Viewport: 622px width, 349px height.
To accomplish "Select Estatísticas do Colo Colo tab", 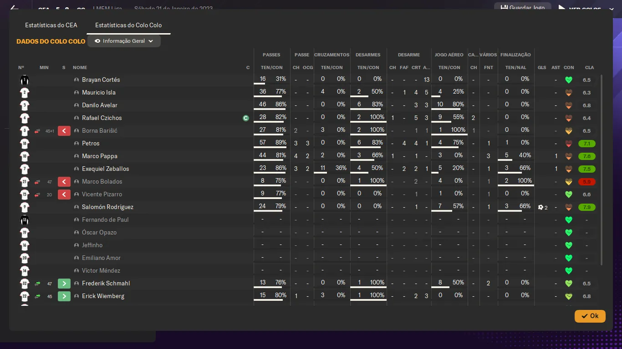I will click(128, 25).
